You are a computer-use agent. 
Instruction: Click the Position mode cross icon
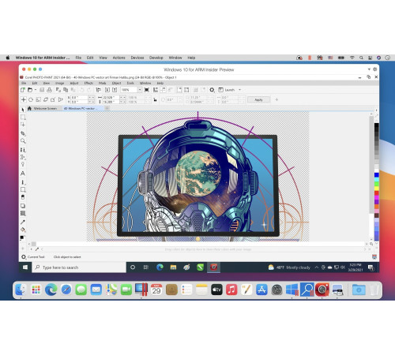pyautogui.click(x=24, y=99)
